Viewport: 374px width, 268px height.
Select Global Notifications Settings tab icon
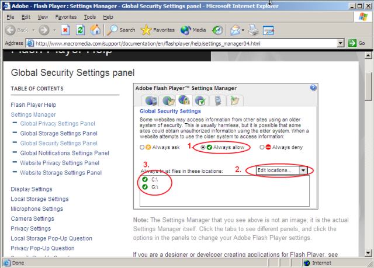click(200, 100)
